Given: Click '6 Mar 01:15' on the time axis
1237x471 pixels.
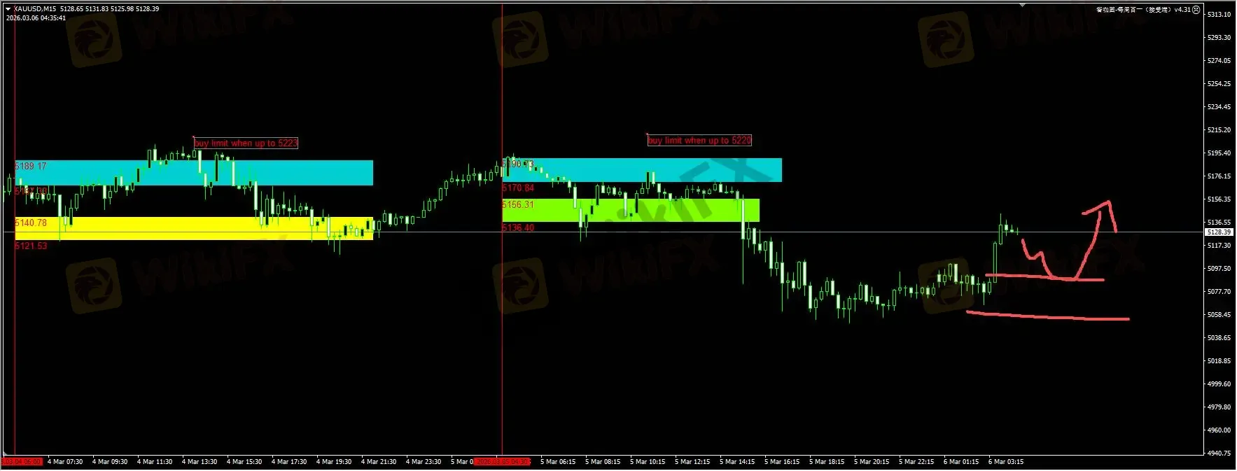Looking at the screenshot, I should [x=961, y=462].
